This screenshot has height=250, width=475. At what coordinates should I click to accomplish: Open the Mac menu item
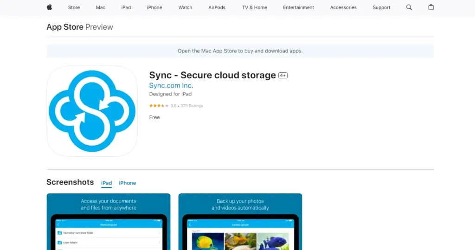click(101, 7)
